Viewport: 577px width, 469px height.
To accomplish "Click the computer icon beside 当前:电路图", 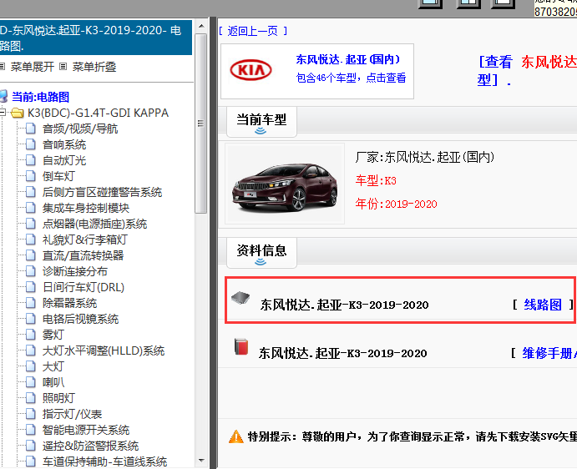I will [3, 96].
